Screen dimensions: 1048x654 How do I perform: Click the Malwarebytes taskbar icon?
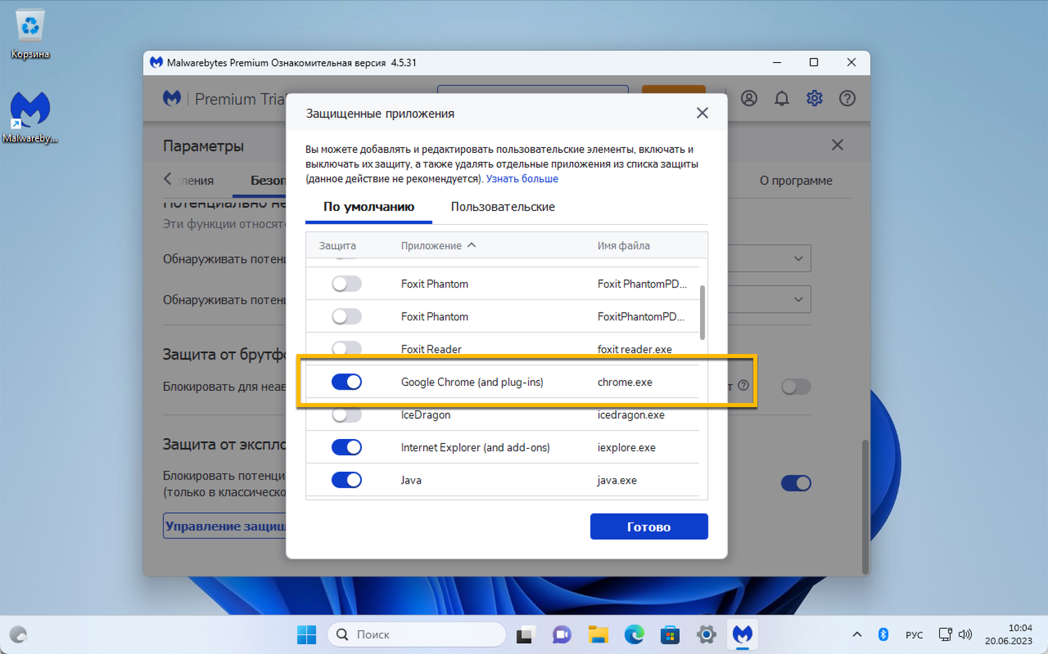tap(743, 634)
